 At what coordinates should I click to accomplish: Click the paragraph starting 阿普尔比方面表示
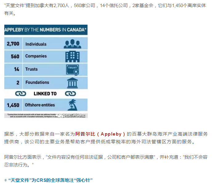click(x=106, y=161)
